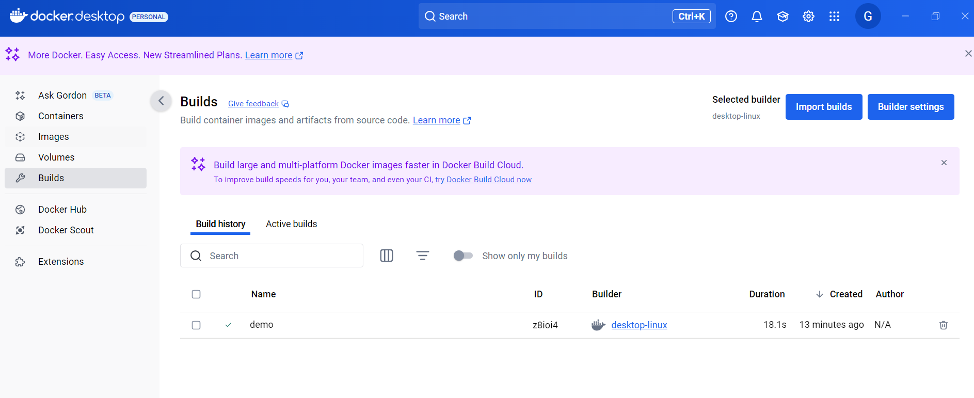Open Docker Desktop settings gear
This screenshot has width=974, height=398.
tap(808, 17)
